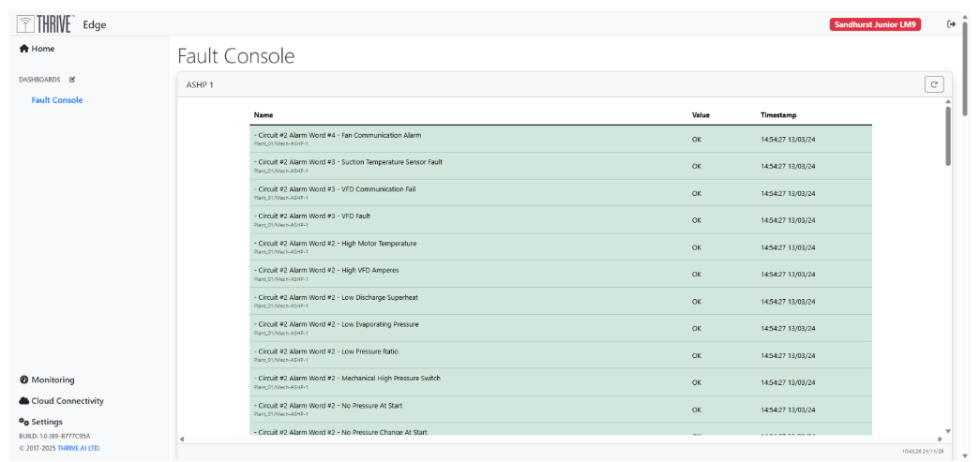
Task: Open the Fault Console dashboard
Action: click(56, 100)
